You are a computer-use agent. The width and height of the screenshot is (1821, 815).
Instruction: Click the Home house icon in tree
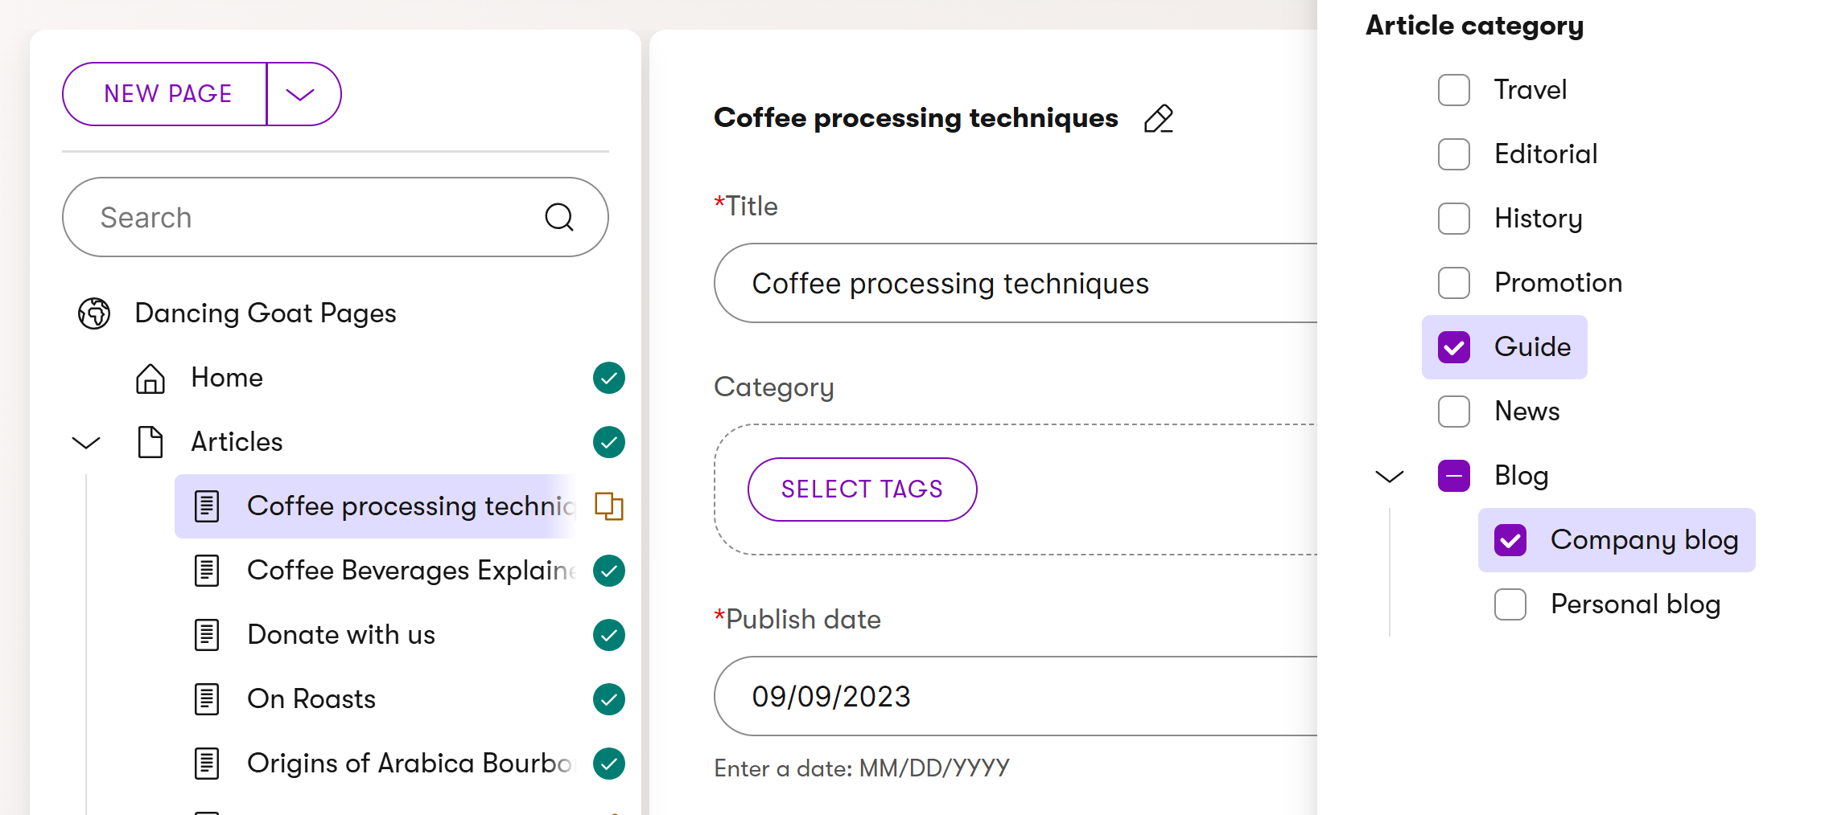point(150,378)
